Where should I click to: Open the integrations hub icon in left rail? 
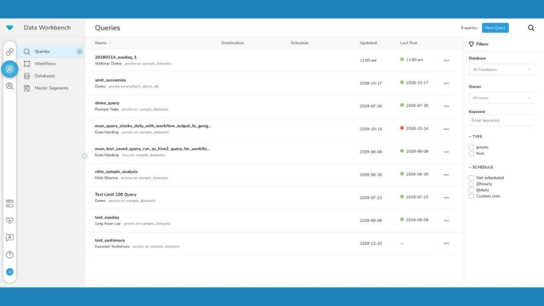click(10, 52)
